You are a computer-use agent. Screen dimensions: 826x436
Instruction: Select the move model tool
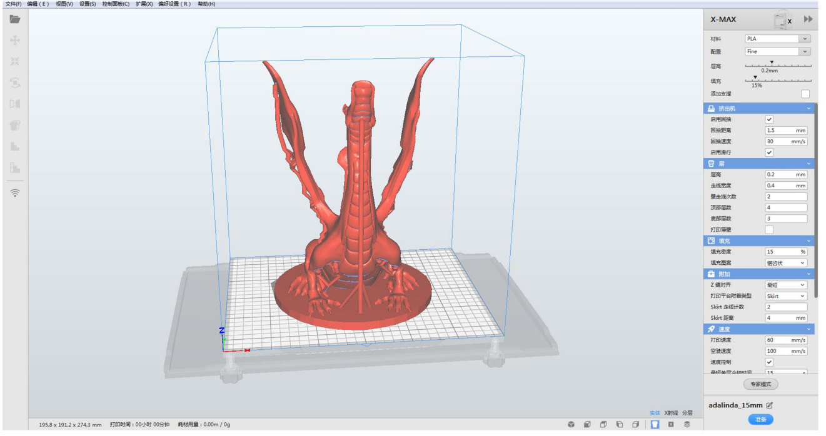15,41
